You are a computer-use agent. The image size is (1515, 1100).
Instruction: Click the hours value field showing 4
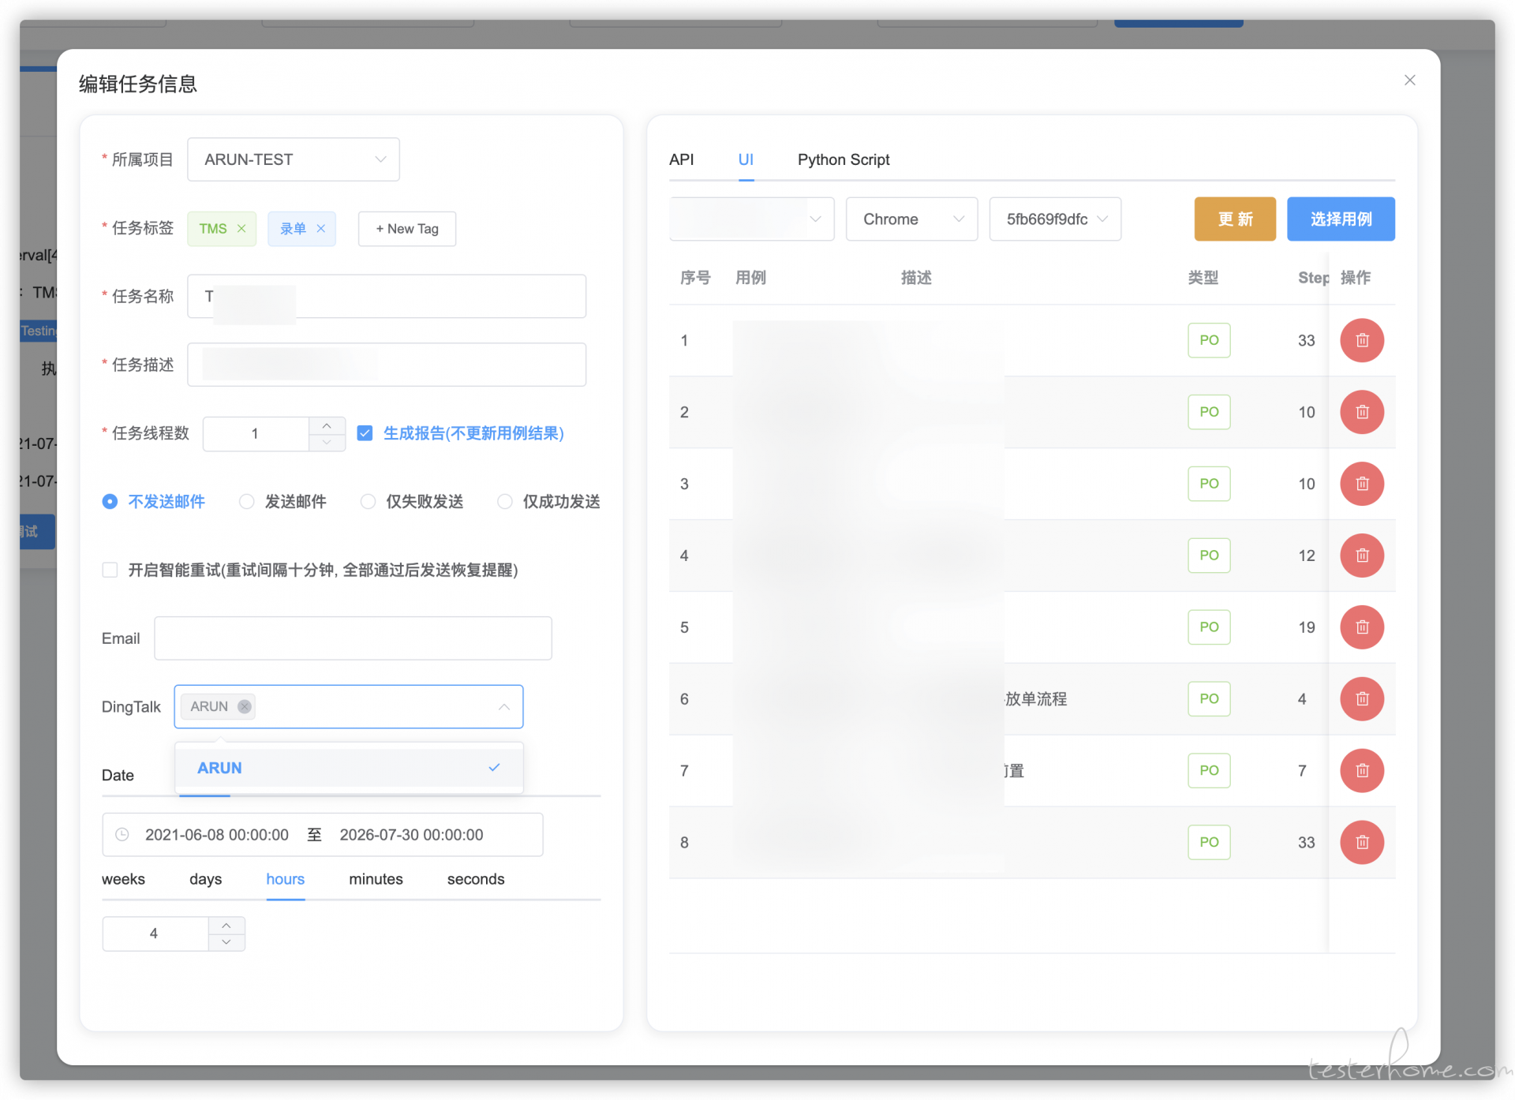click(155, 934)
